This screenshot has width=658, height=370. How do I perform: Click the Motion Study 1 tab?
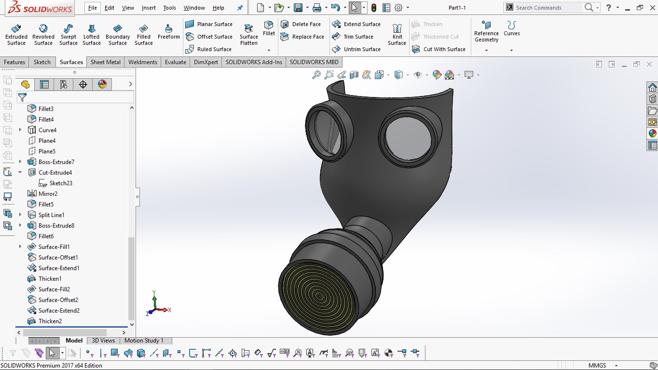pos(144,341)
